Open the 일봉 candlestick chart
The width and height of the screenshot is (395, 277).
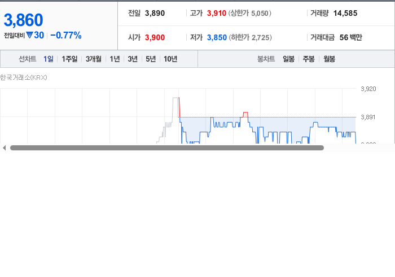coord(289,59)
